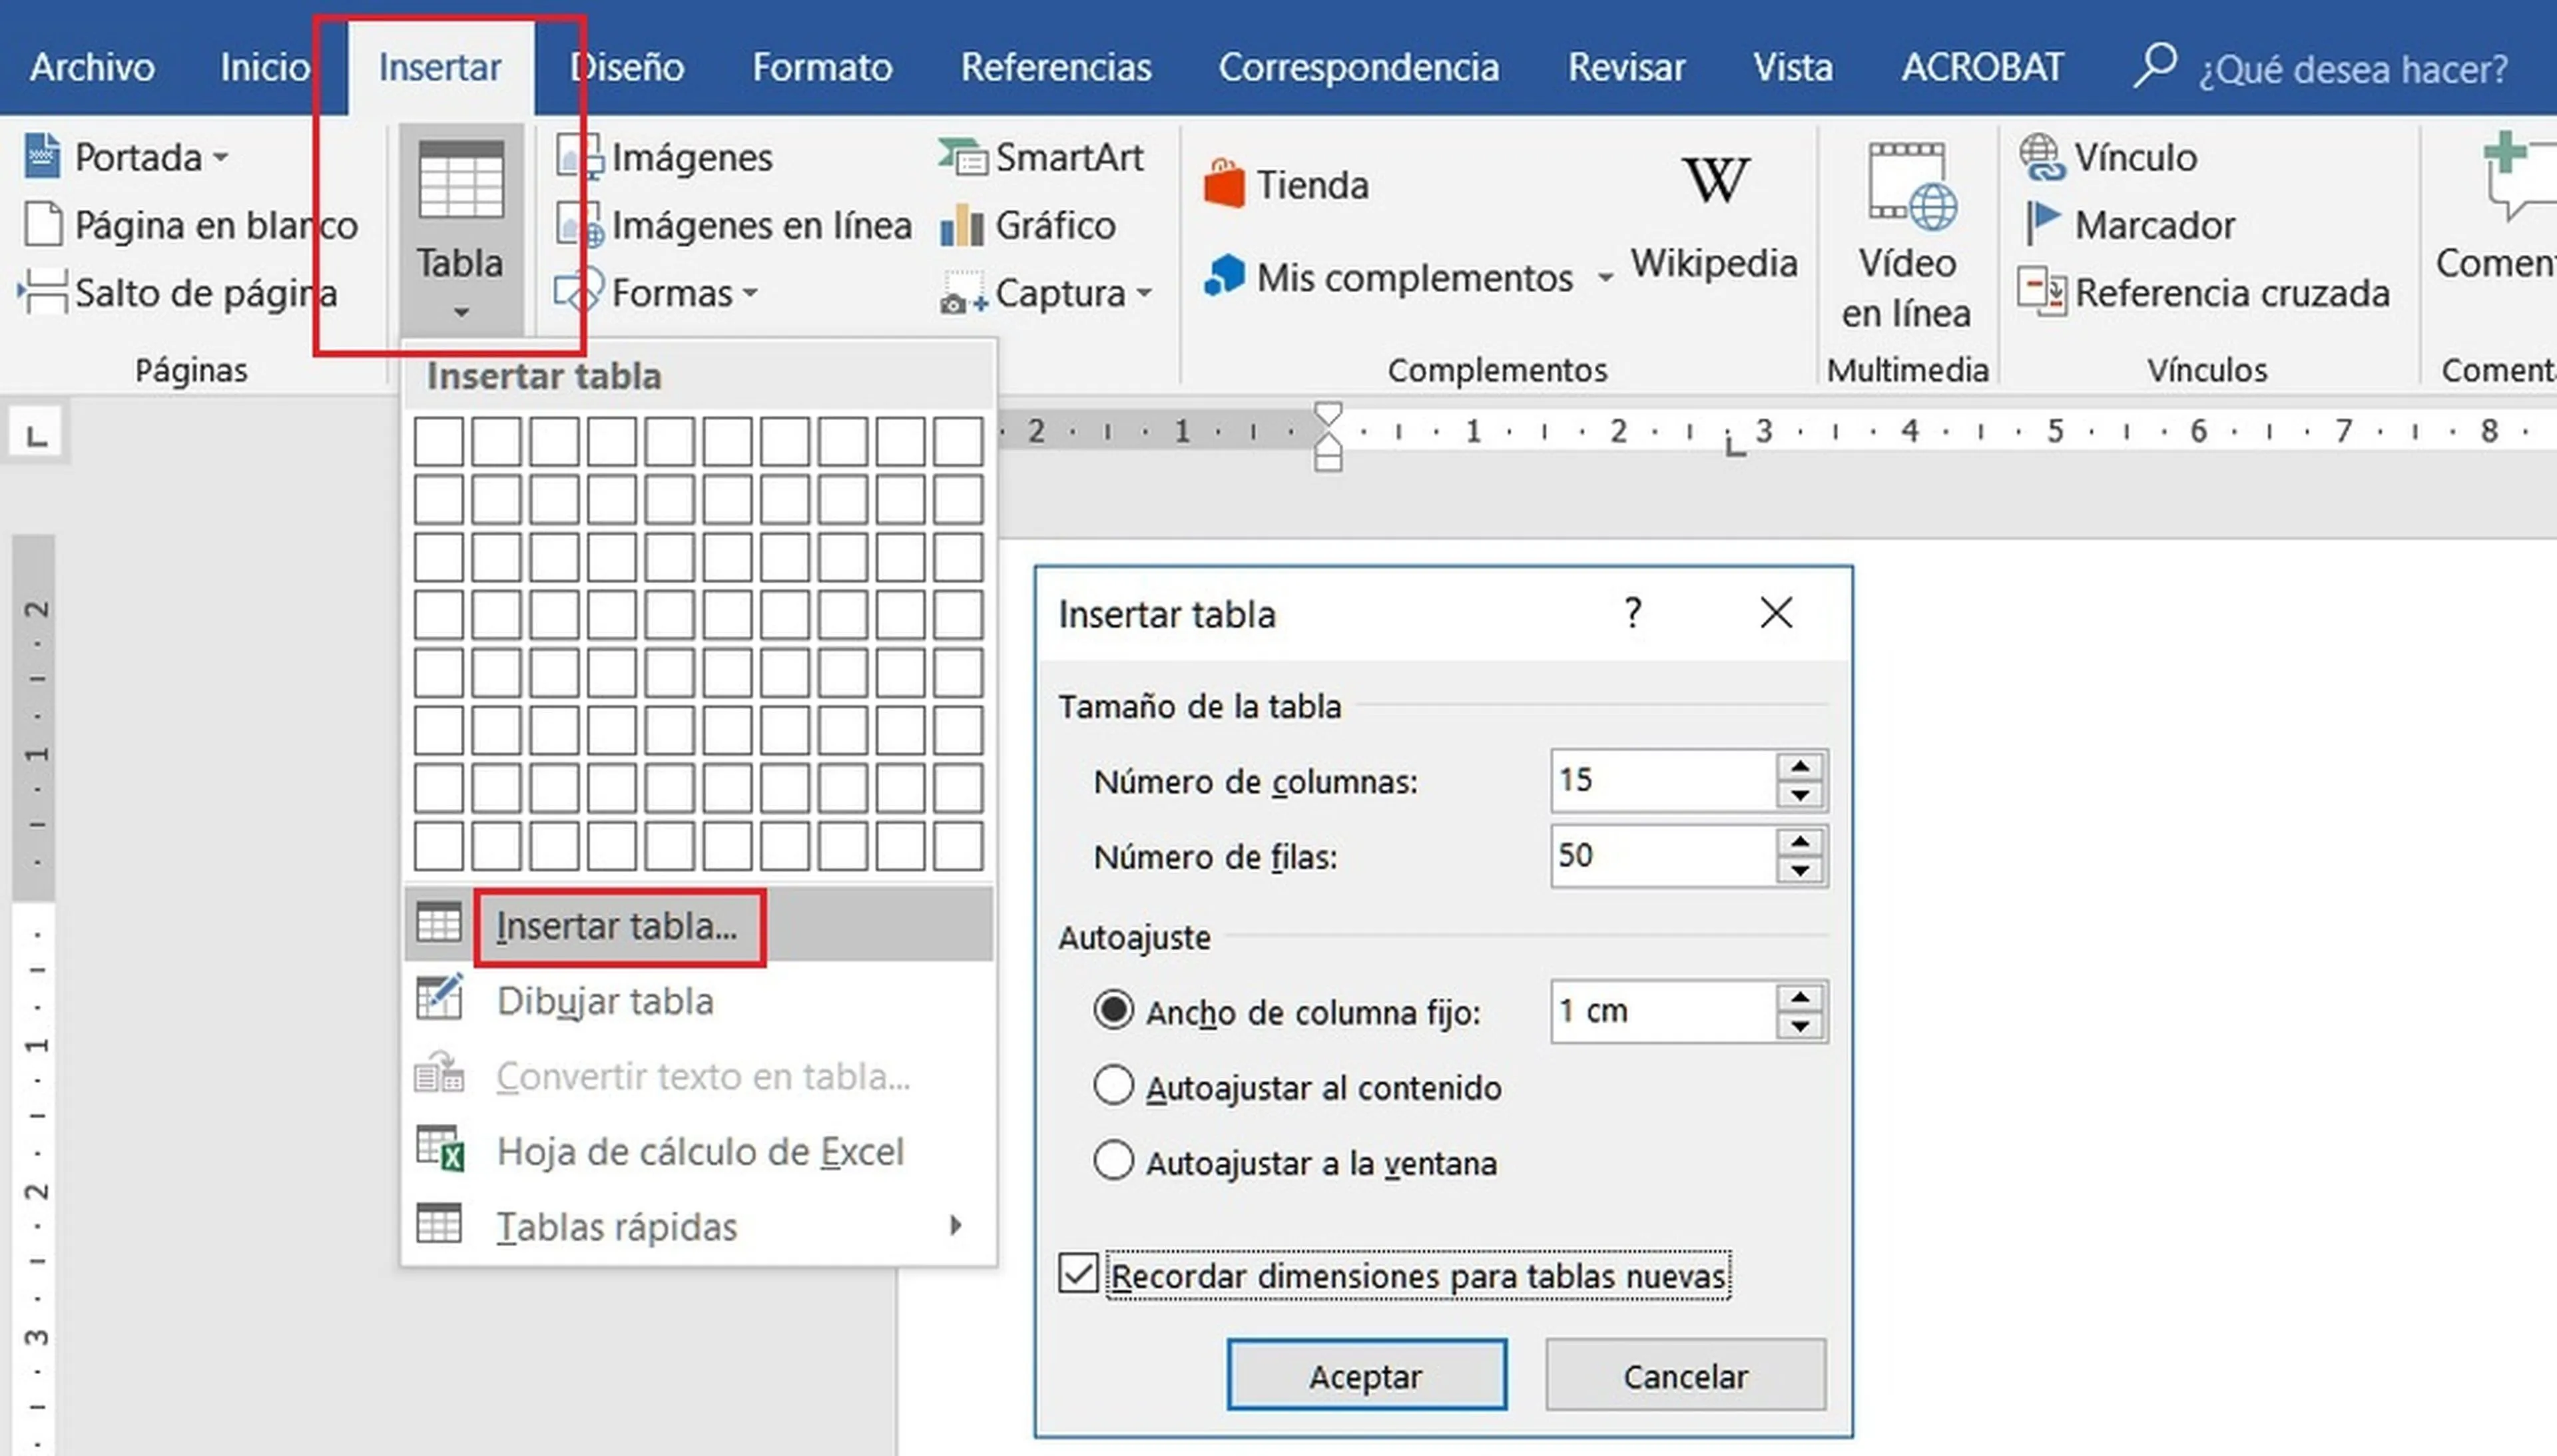The height and width of the screenshot is (1456, 2557).
Task: Switch to the Inicio tab
Action: pos(265,67)
